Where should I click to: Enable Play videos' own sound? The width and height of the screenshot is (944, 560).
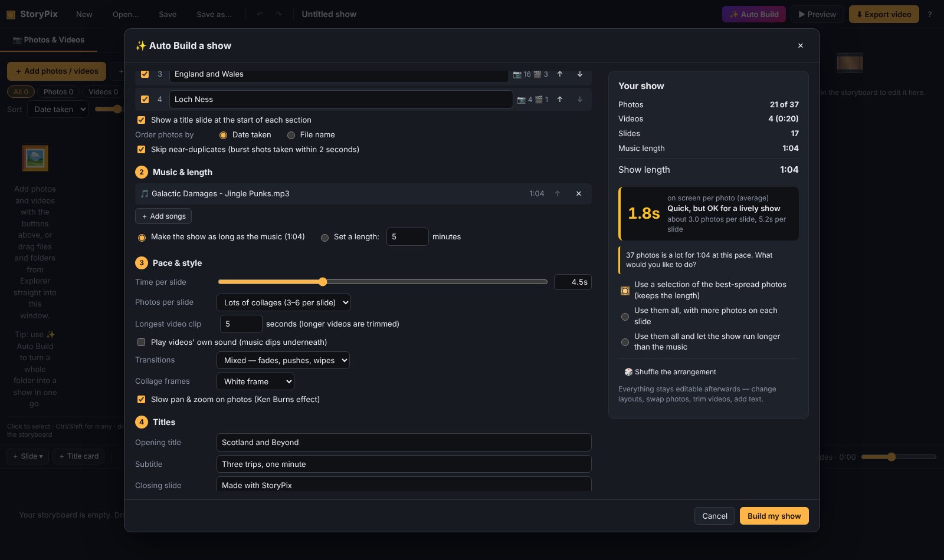[142, 342]
